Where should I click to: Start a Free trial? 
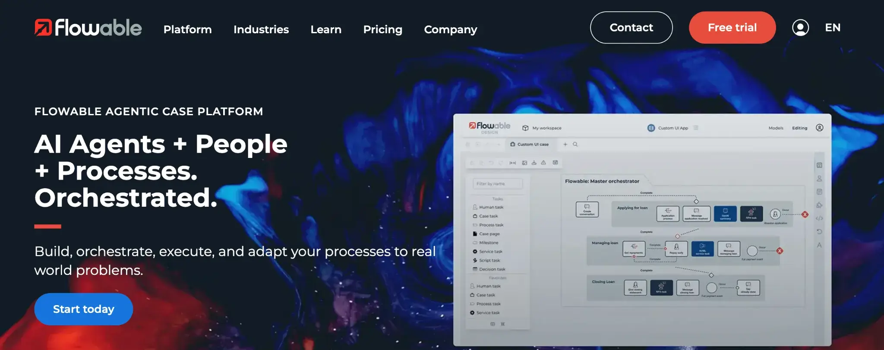point(732,28)
